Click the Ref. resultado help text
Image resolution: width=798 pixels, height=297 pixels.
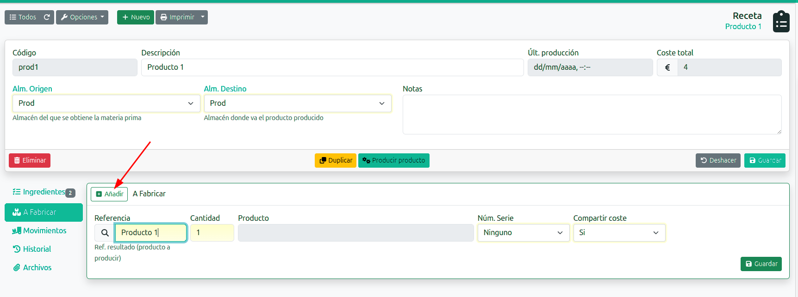click(132, 253)
